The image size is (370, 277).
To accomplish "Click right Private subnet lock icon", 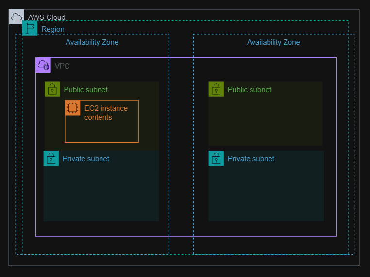I will (x=216, y=158).
